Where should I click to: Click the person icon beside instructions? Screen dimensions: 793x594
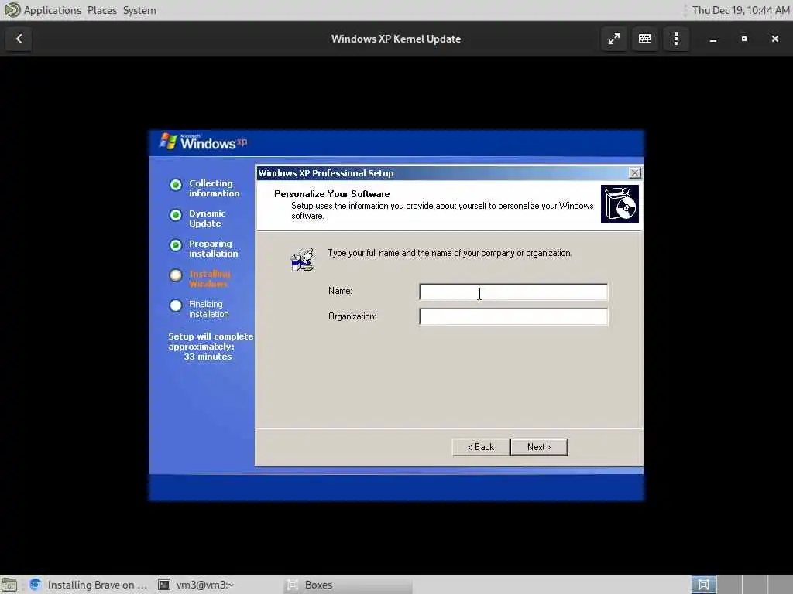303,259
